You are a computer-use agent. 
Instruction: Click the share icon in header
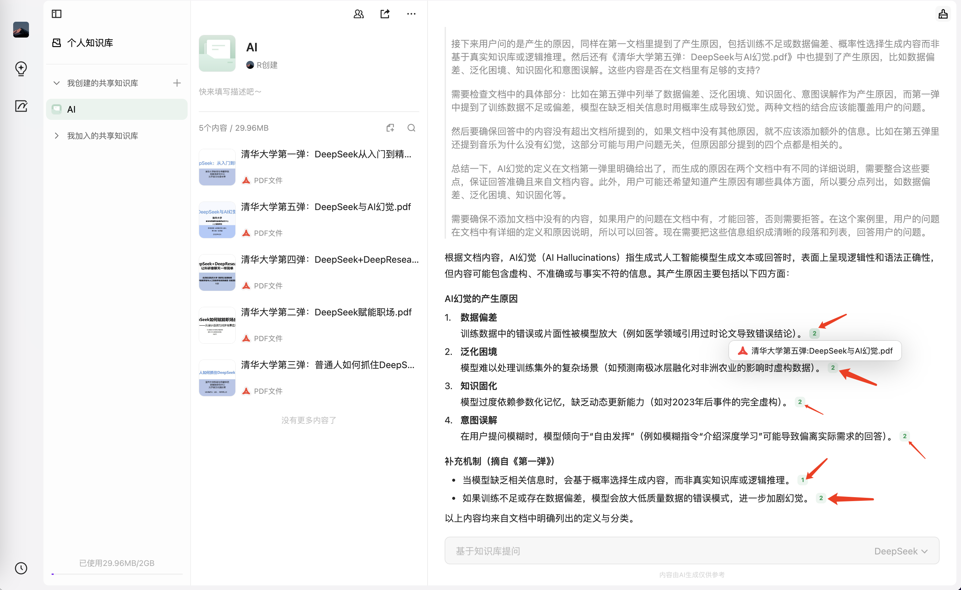click(385, 14)
